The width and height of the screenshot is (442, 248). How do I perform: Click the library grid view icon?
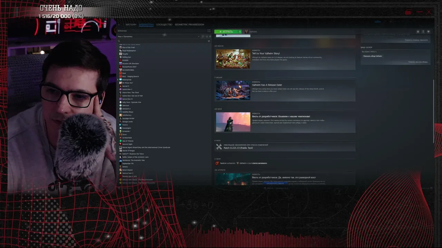pos(209,31)
